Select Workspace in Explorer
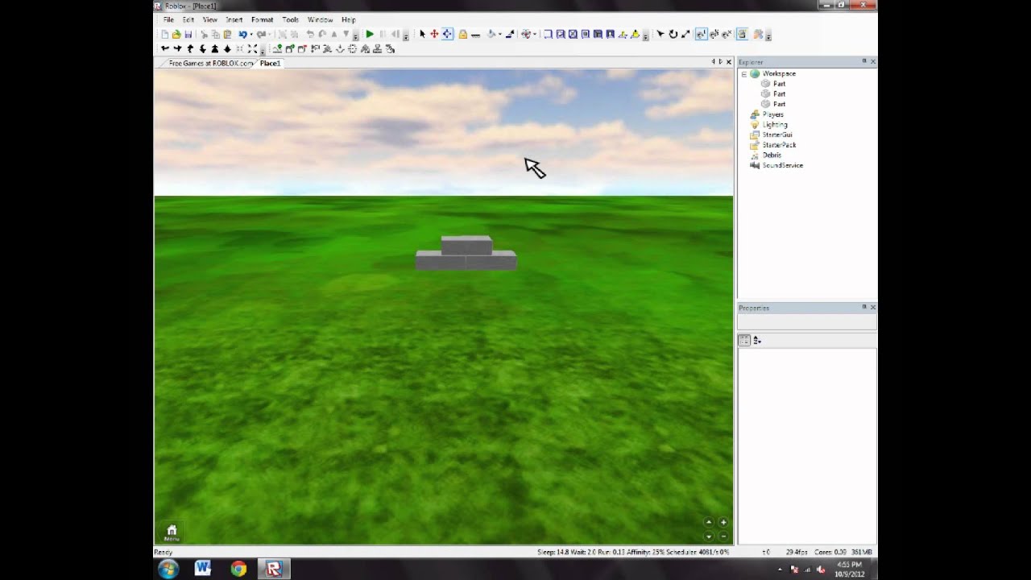Image resolution: width=1031 pixels, height=580 pixels. [x=779, y=73]
